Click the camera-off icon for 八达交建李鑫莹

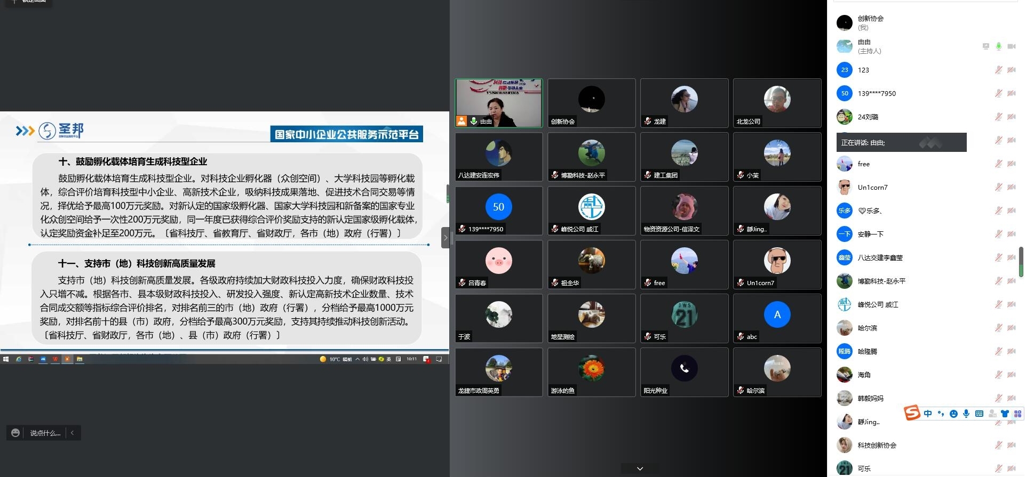[x=1012, y=257]
